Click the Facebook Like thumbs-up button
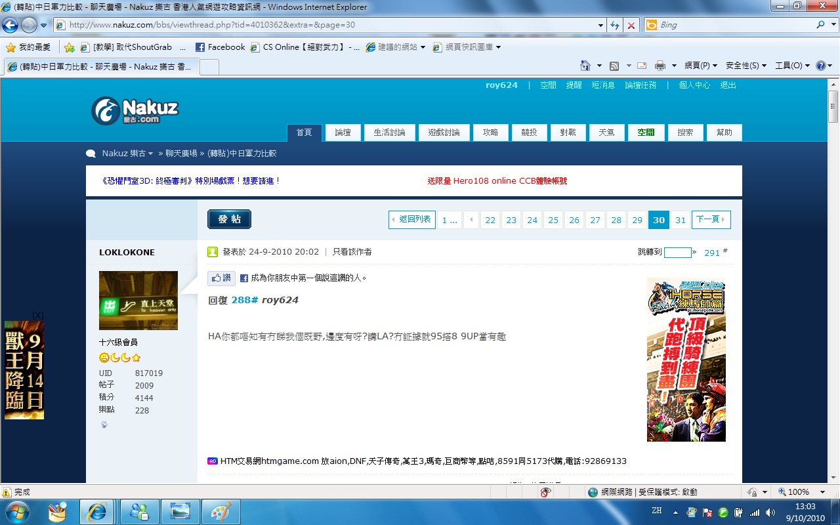 coord(221,278)
